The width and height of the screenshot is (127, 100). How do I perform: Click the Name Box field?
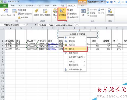click(x=12, y=25)
